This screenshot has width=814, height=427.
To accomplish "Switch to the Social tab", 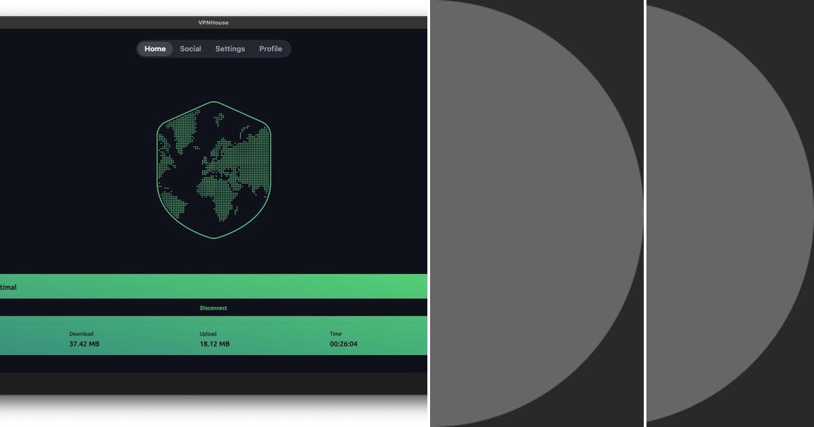I will pyautogui.click(x=191, y=49).
